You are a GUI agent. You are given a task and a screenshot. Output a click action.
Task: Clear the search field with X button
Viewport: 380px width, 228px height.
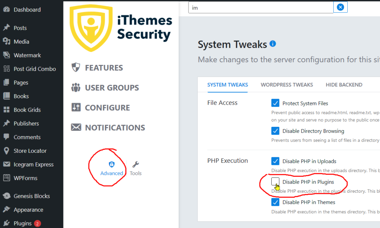tap(340, 7)
